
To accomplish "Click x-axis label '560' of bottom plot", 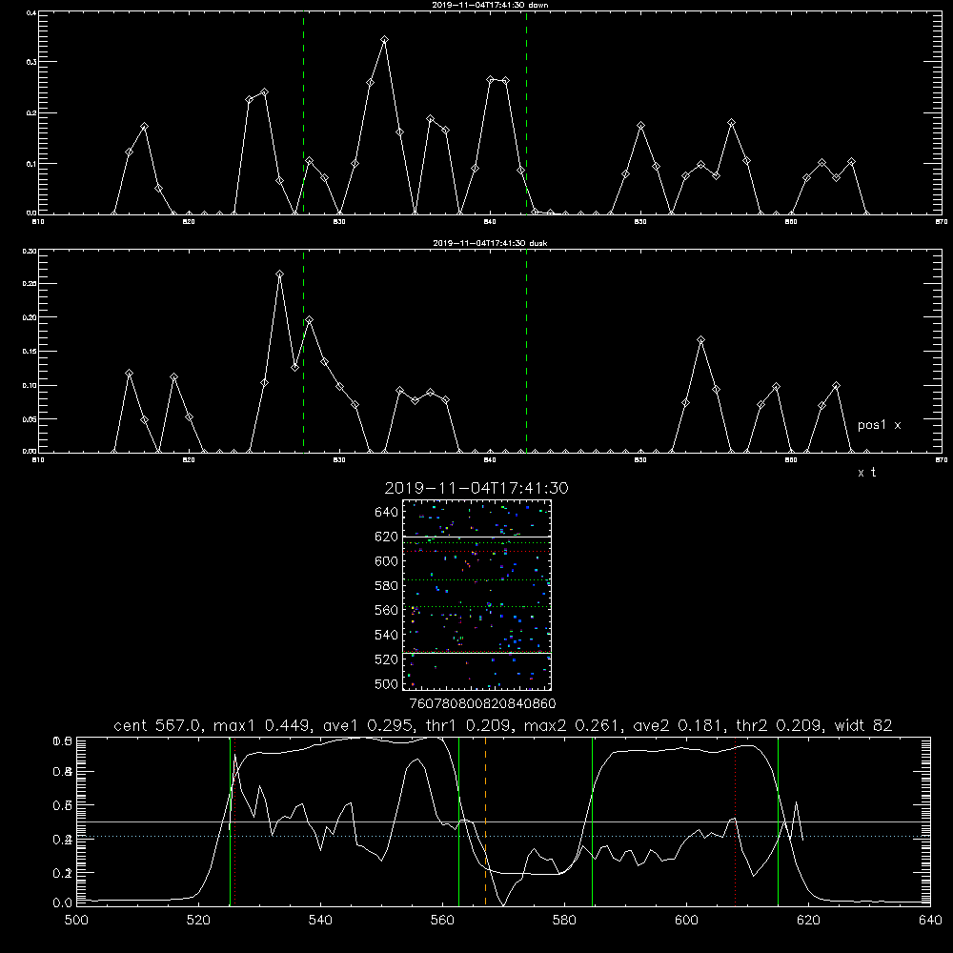I will click(x=442, y=921).
